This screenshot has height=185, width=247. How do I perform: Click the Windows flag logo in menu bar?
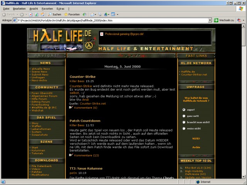pos(241,8)
